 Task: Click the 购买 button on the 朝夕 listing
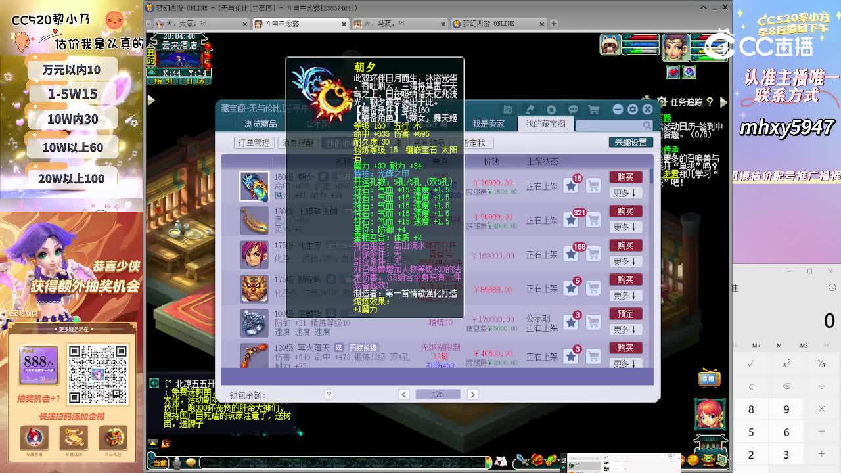coord(625,177)
